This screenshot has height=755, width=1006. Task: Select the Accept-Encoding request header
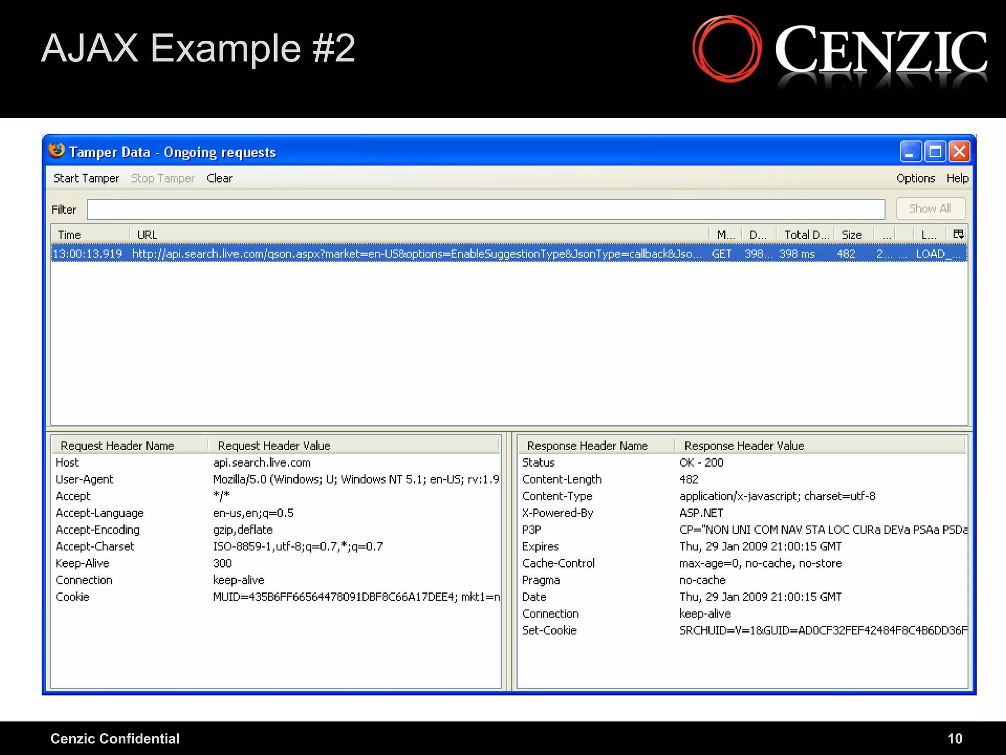click(x=276, y=530)
